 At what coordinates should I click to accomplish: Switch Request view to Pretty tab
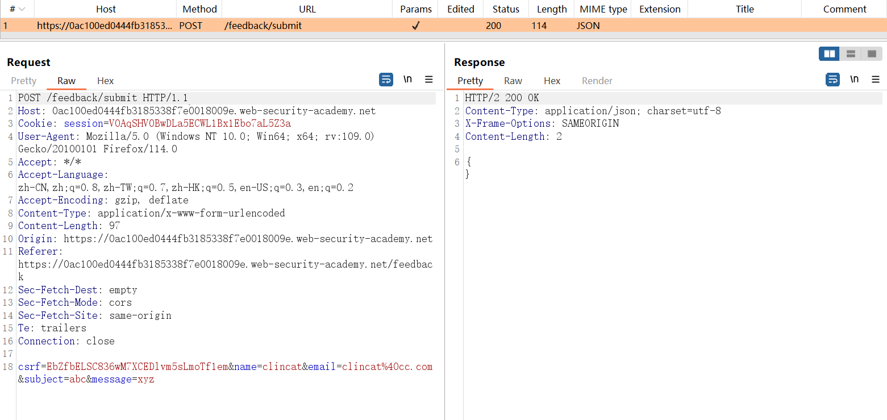[x=23, y=81]
